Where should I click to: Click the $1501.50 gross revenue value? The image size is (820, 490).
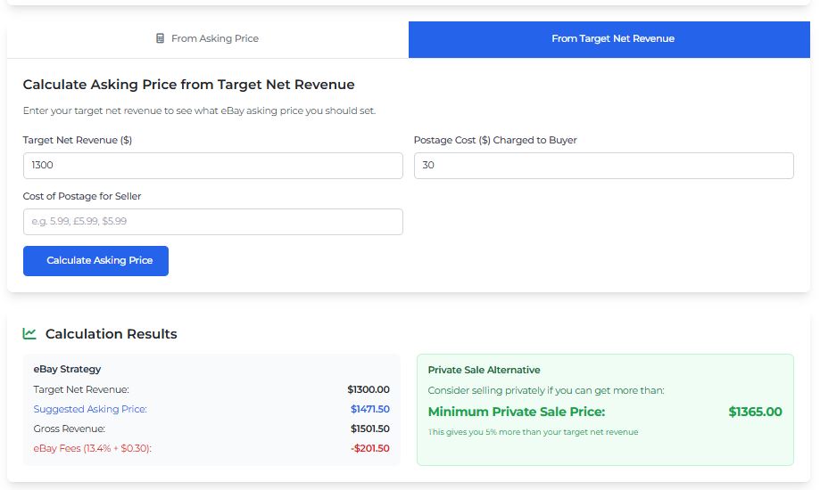click(369, 429)
